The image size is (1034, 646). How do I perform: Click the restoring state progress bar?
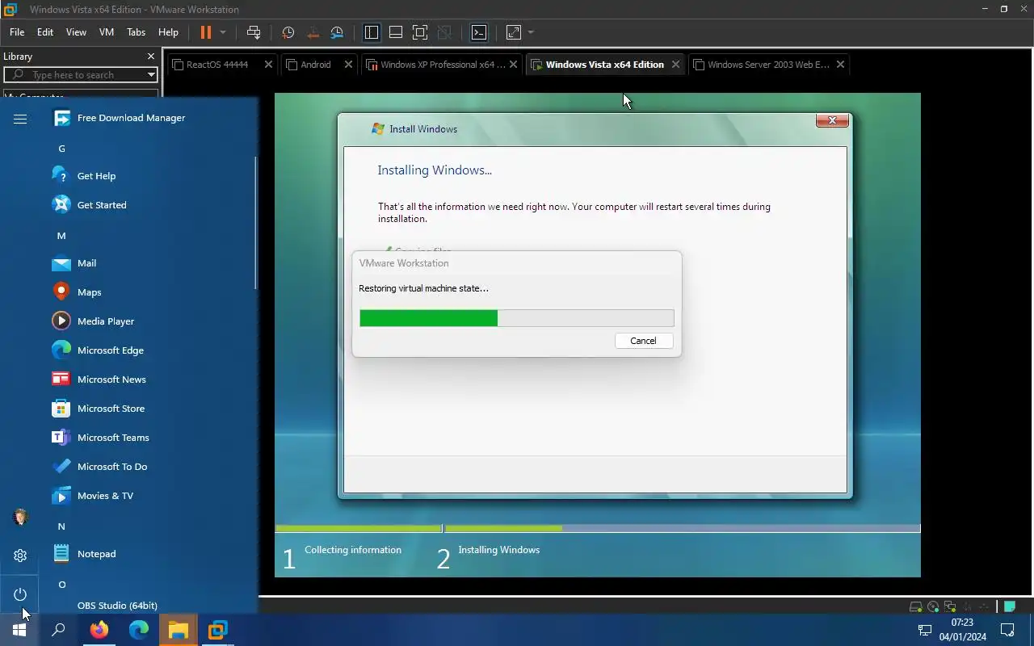[516, 318]
